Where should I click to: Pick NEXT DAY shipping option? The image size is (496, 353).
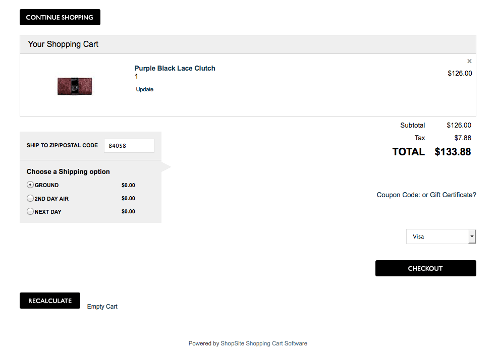coord(30,212)
